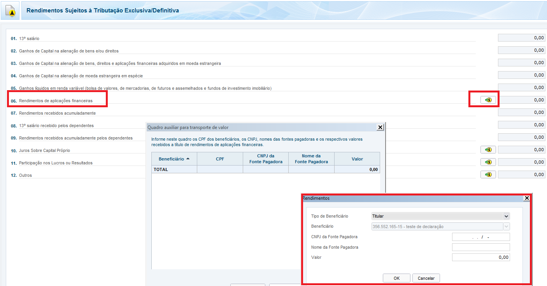Image resolution: width=547 pixels, height=286 pixels.
Task: Click the value field for Ganhos de Capital bens e/ou direitos
Action: tap(522, 50)
